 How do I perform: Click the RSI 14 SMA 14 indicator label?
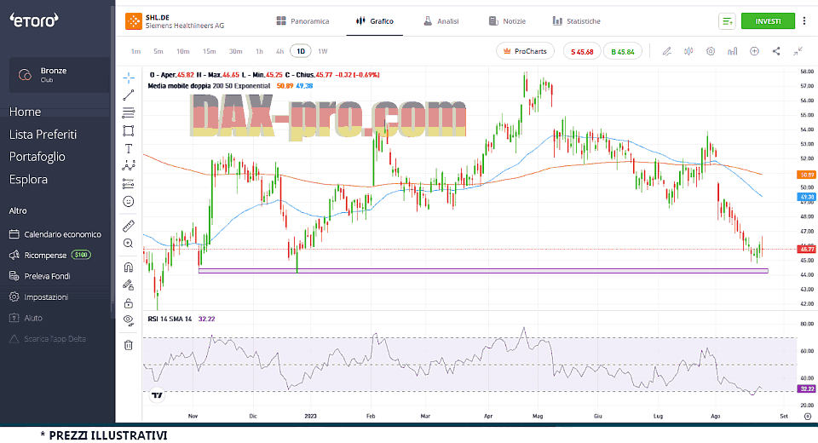point(170,319)
